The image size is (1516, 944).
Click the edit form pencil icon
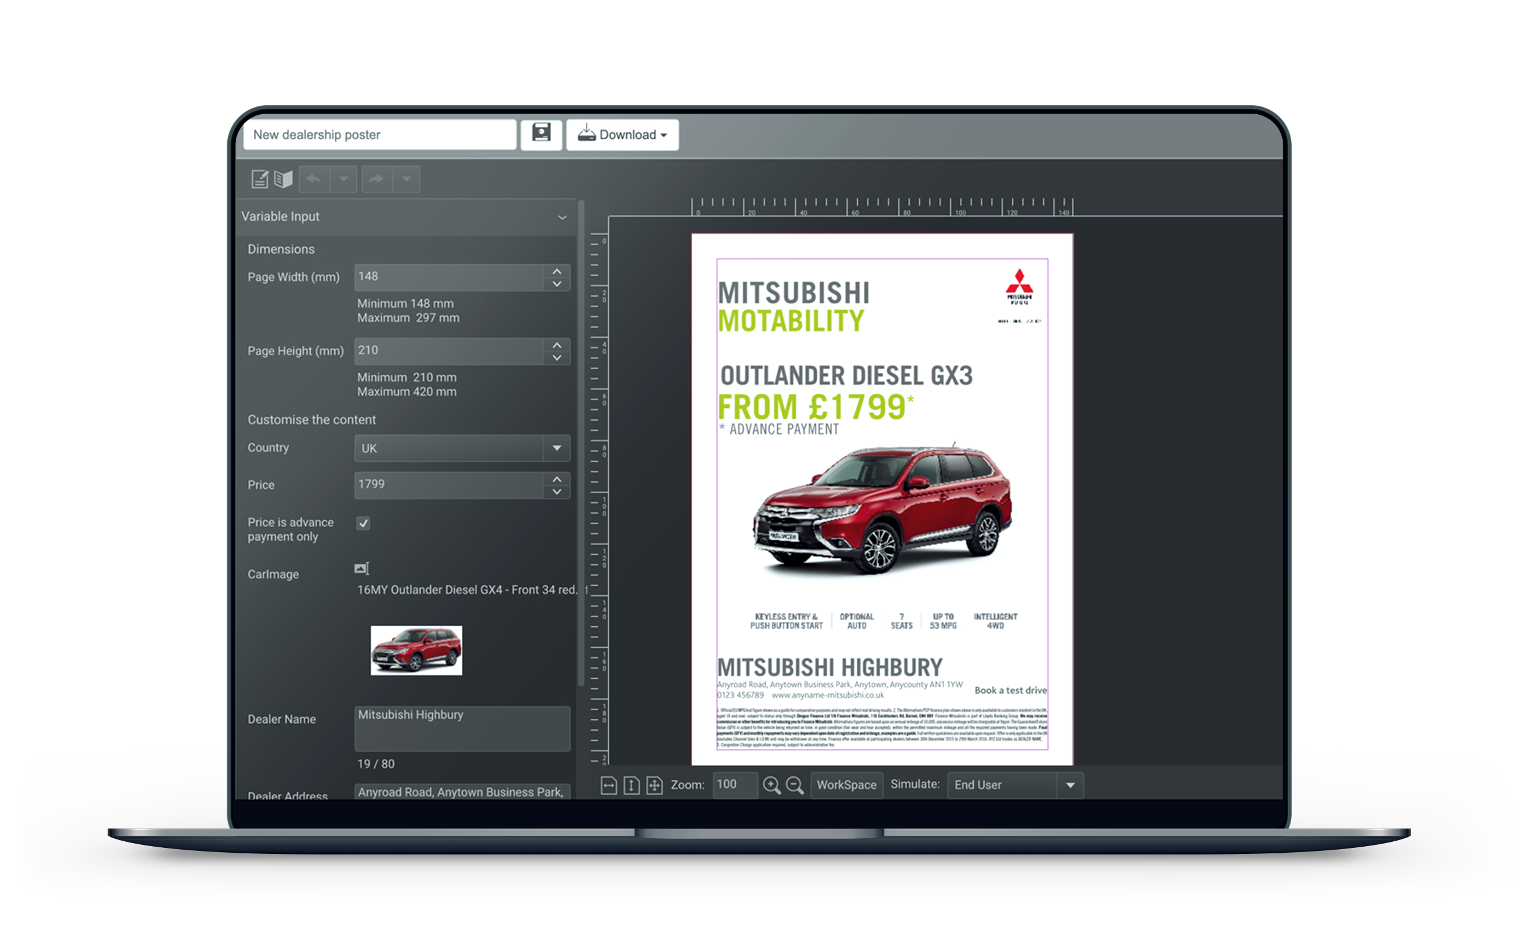point(260,180)
